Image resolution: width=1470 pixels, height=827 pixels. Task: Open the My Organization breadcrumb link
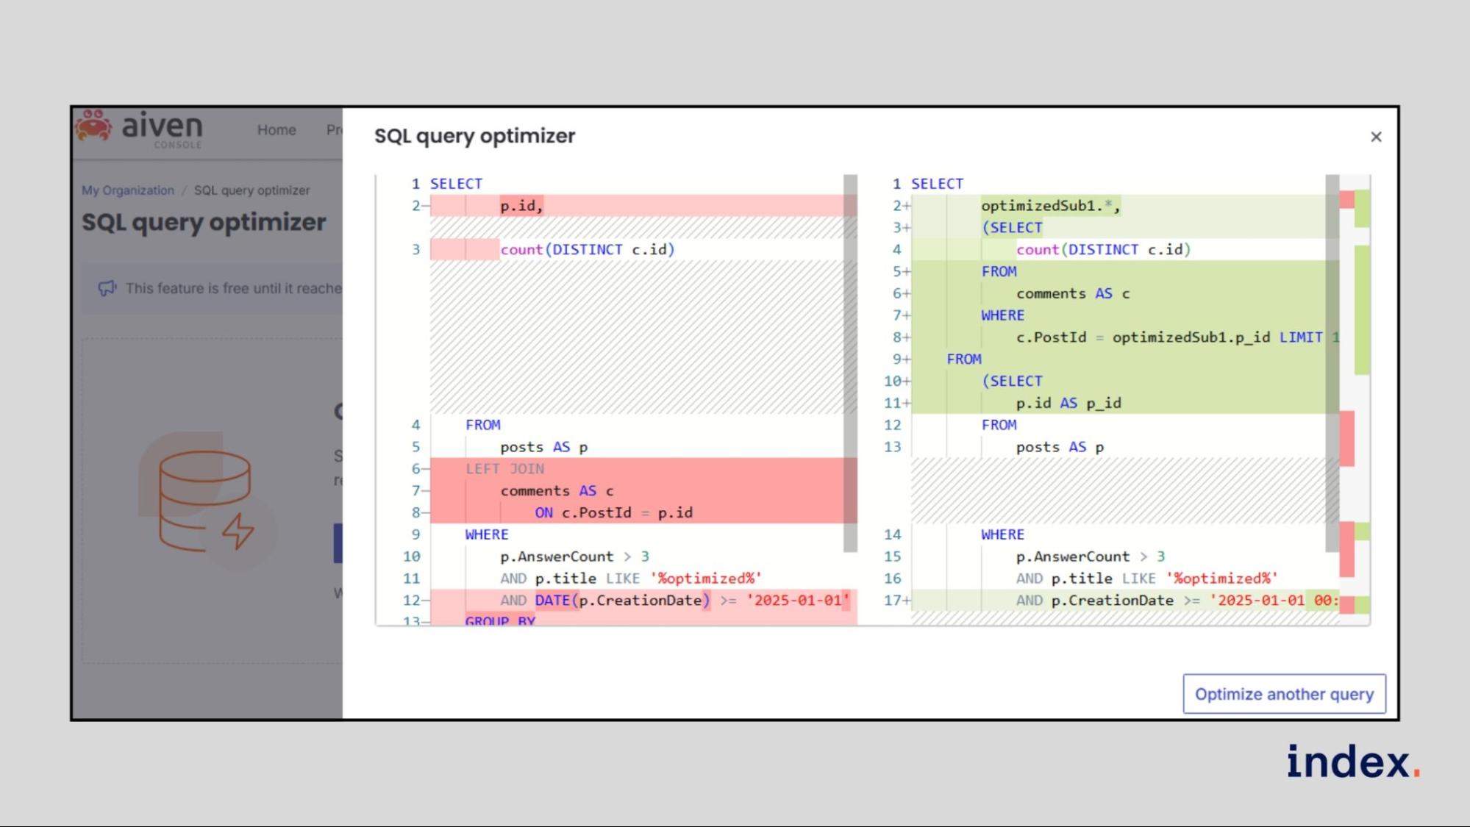pyautogui.click(x=128, y=190)
